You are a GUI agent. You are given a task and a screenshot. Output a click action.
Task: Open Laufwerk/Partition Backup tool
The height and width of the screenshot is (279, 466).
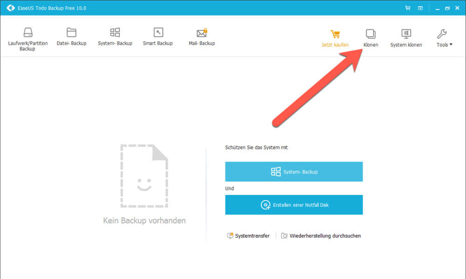pyautogui.click(x=27, y=39)
